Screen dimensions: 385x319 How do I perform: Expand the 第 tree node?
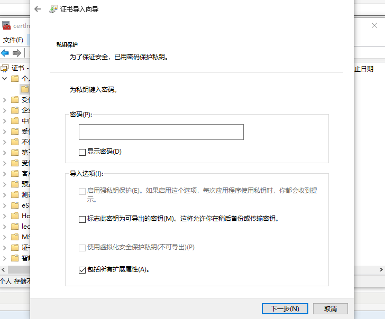pos(4,153)
